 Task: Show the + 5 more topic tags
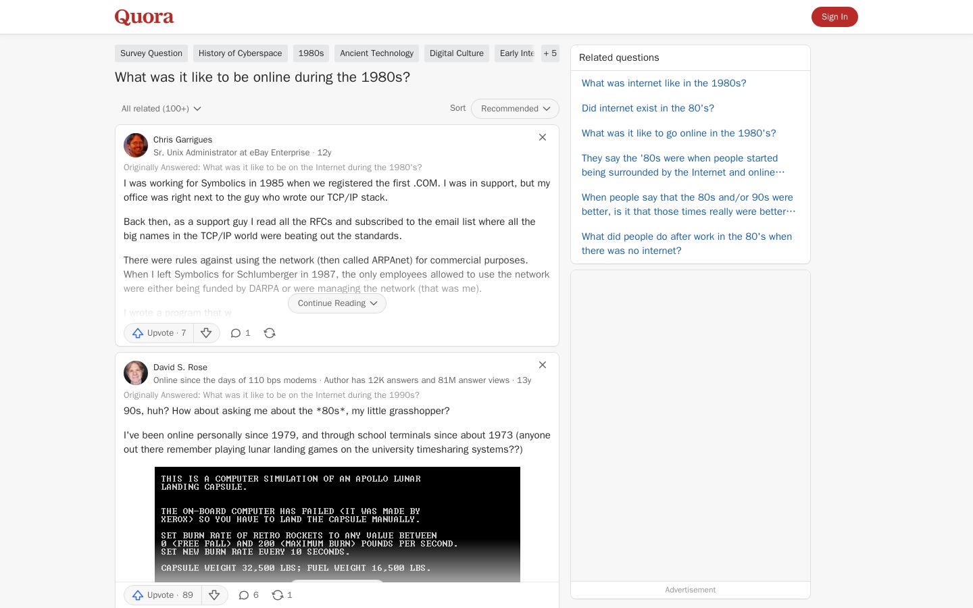550,53
